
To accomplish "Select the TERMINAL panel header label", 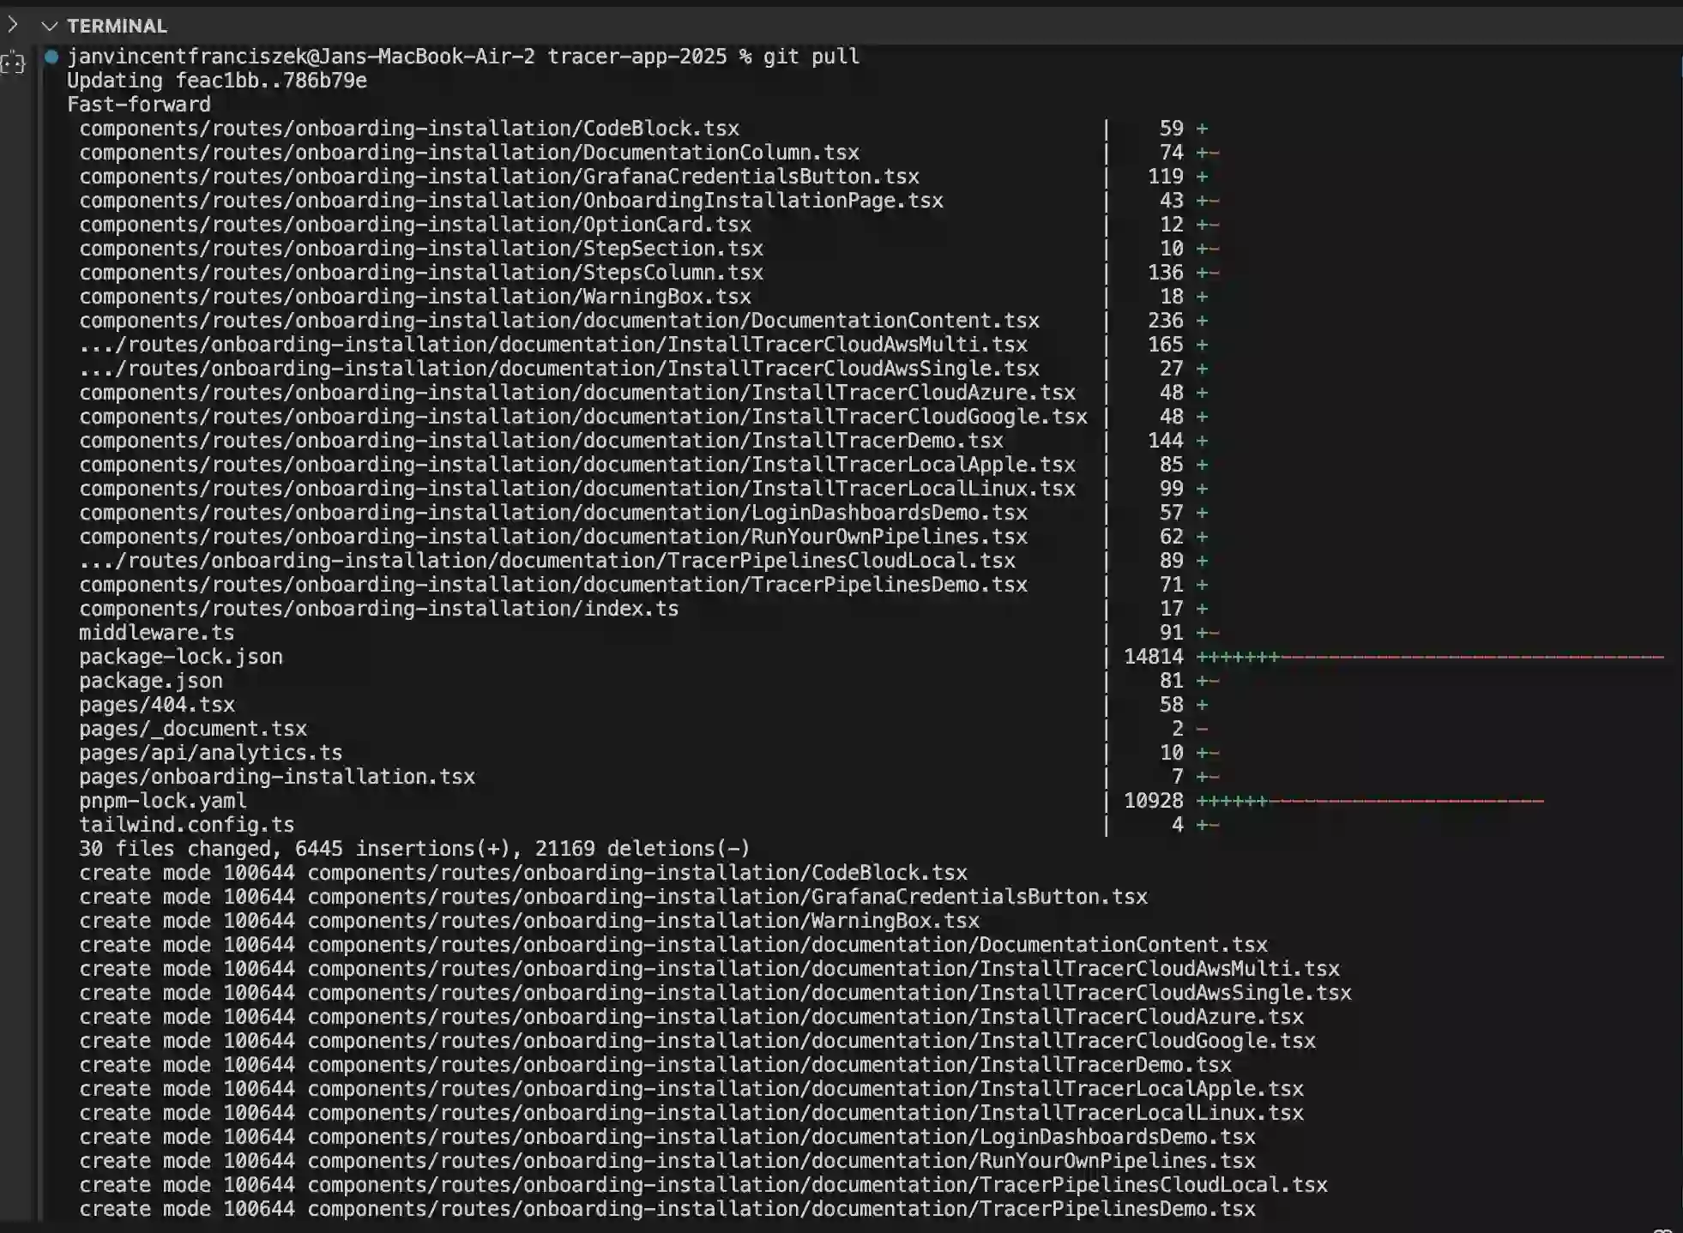I will tap(117, 27).
